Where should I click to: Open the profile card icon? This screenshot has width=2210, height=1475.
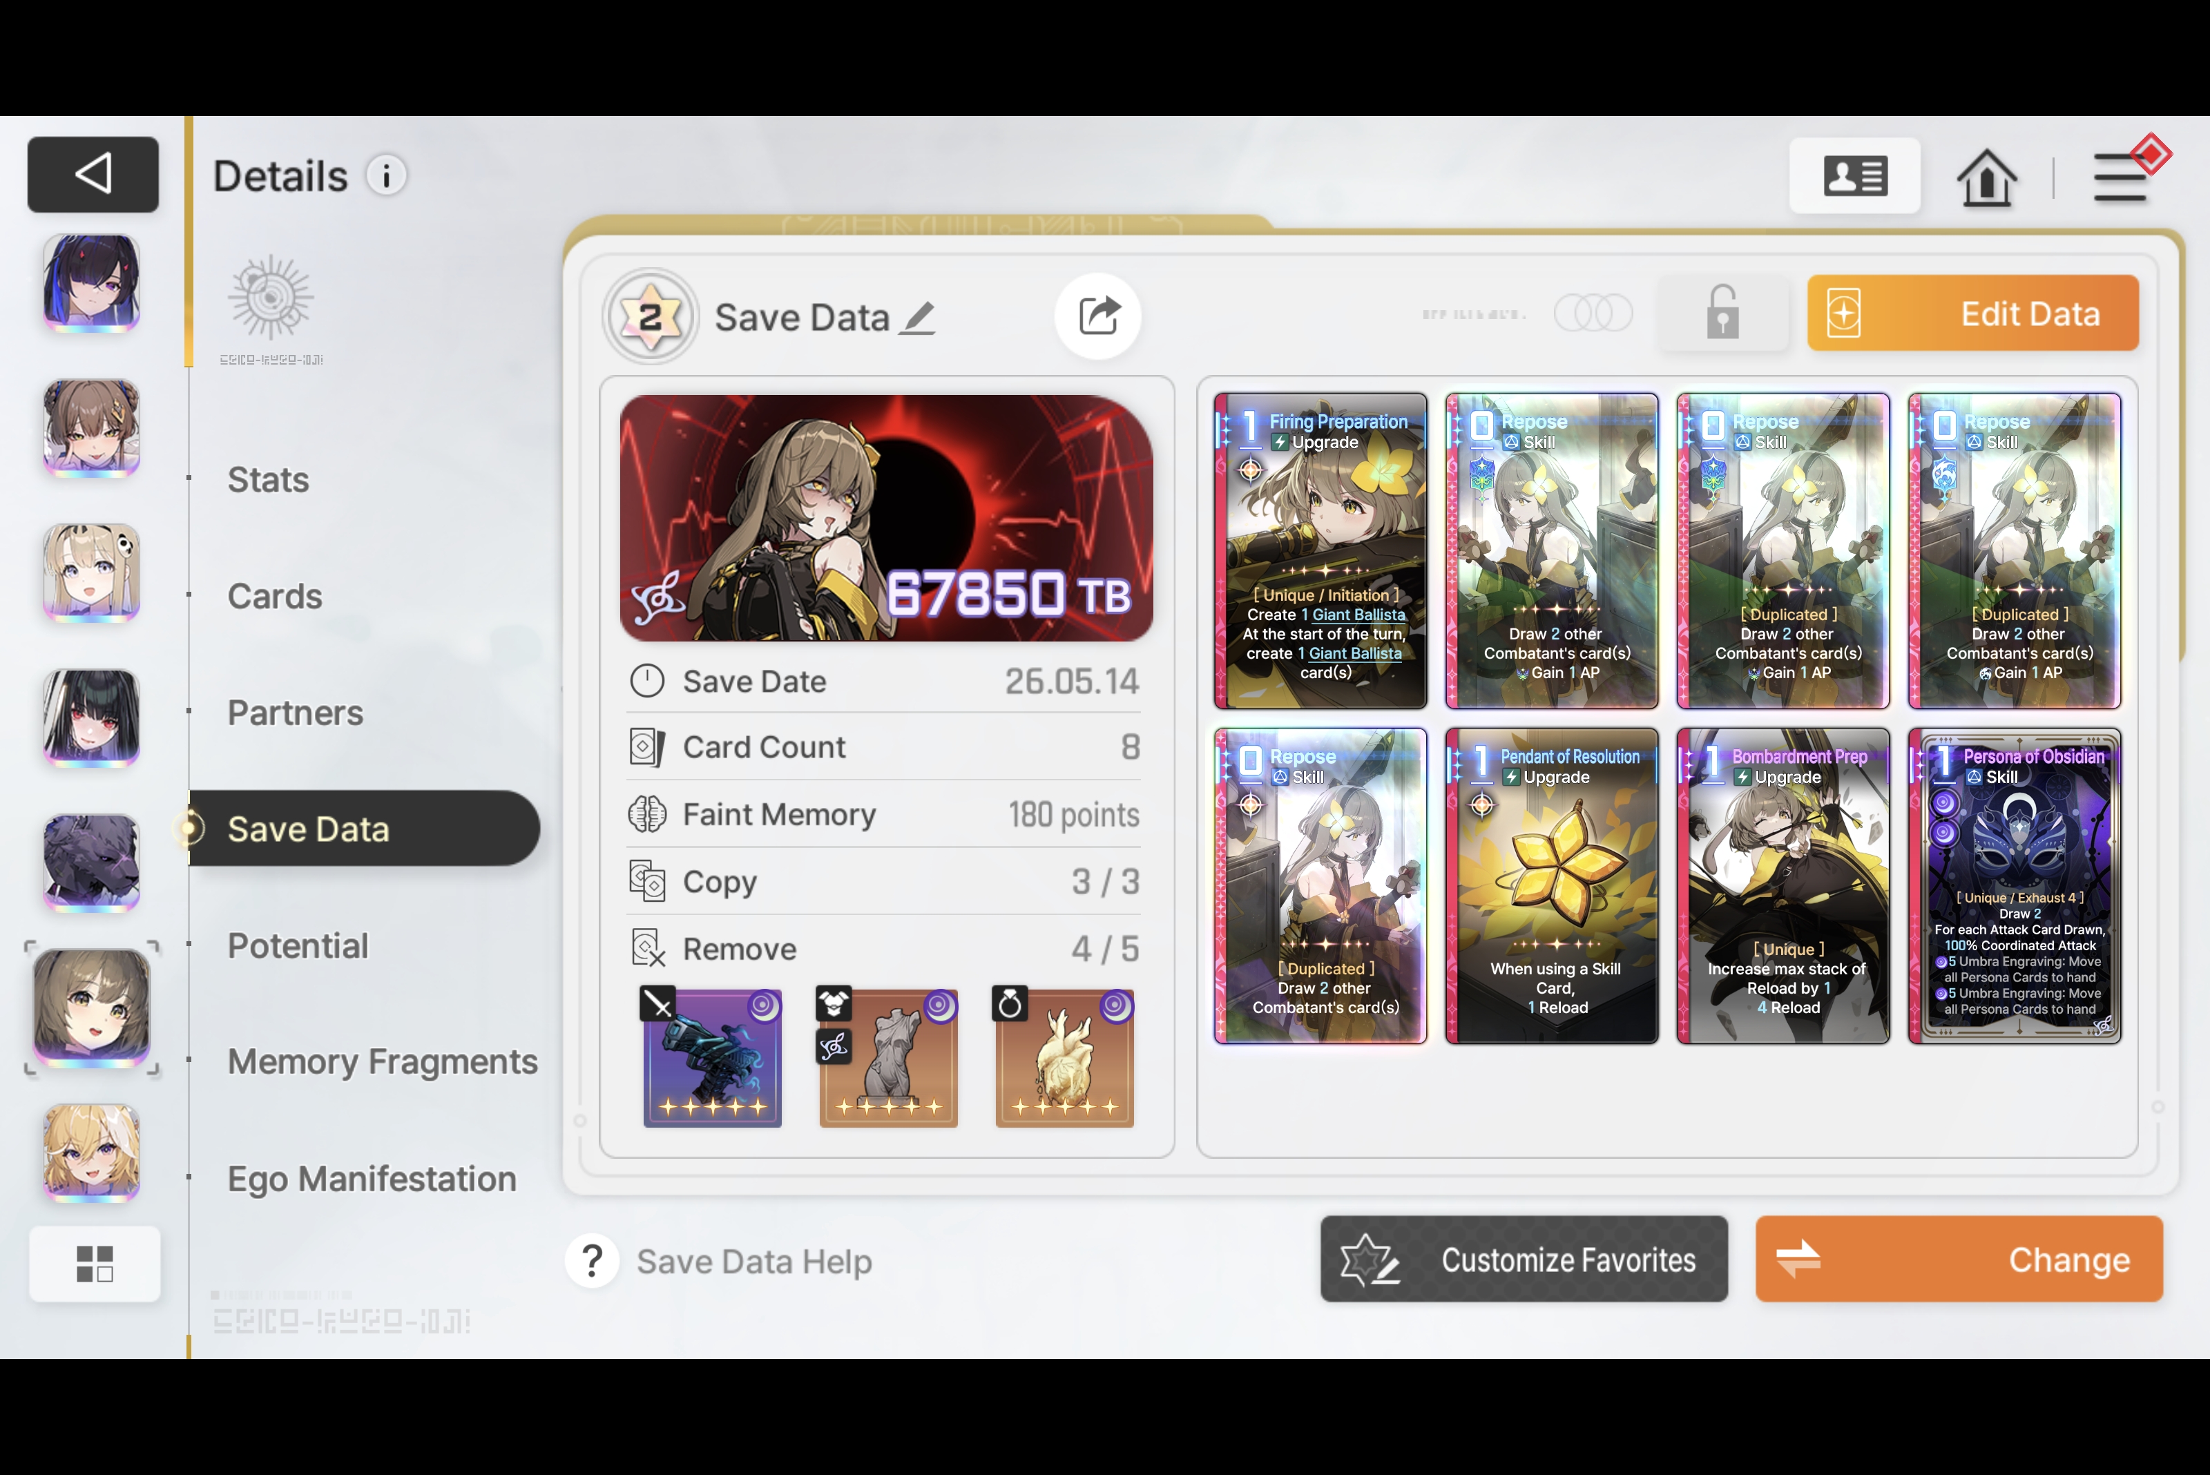tap(1854, 176)
